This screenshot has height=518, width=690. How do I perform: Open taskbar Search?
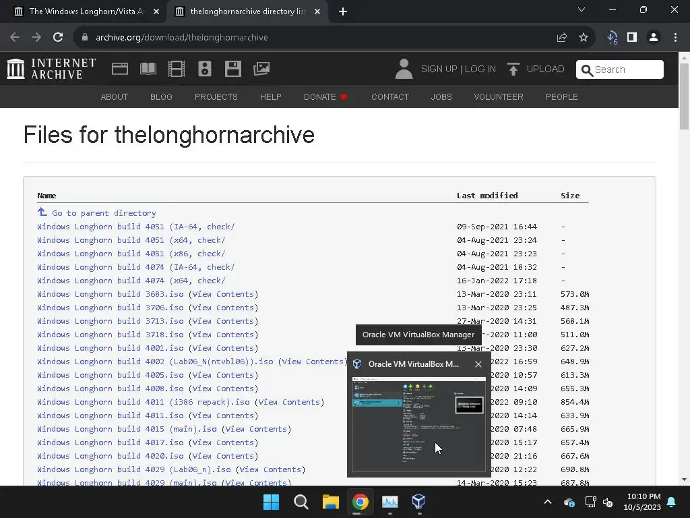[301, 502]
